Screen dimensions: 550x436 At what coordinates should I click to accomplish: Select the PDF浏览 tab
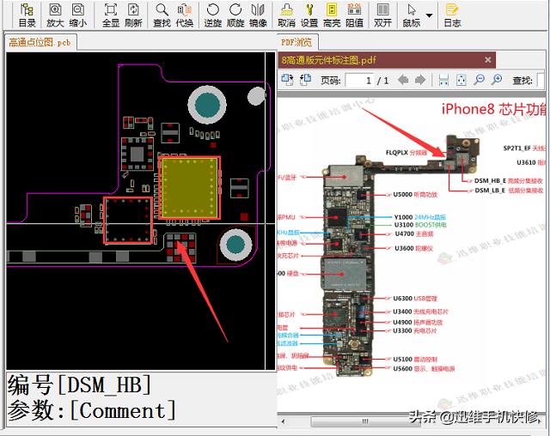298,42
